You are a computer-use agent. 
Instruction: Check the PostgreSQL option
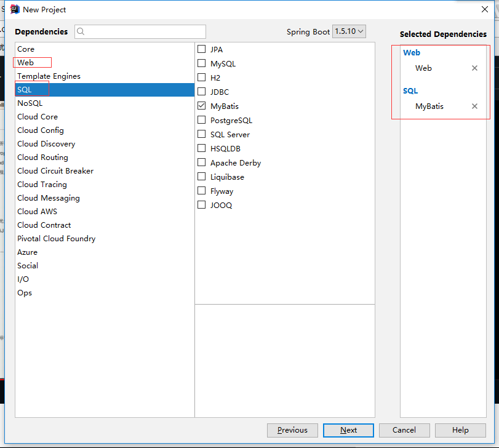[x=201, y=120]
